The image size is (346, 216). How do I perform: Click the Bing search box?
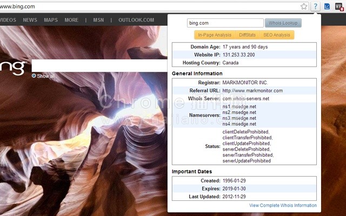coord(99,65)
